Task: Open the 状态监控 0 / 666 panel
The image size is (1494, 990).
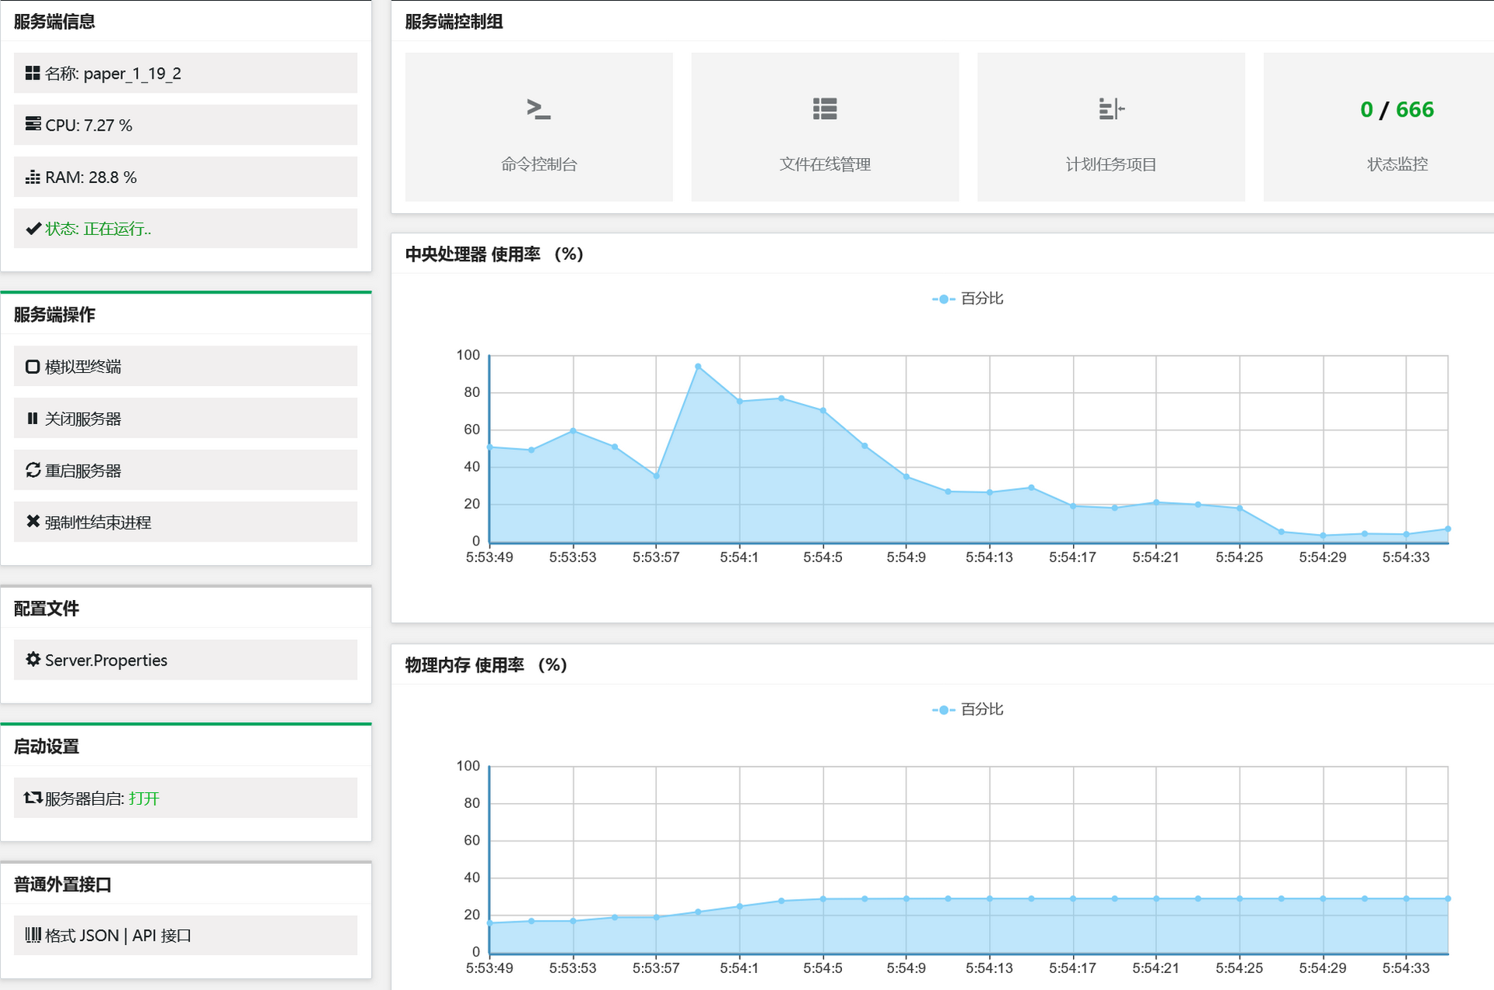Action: (x=1379, y=127)
